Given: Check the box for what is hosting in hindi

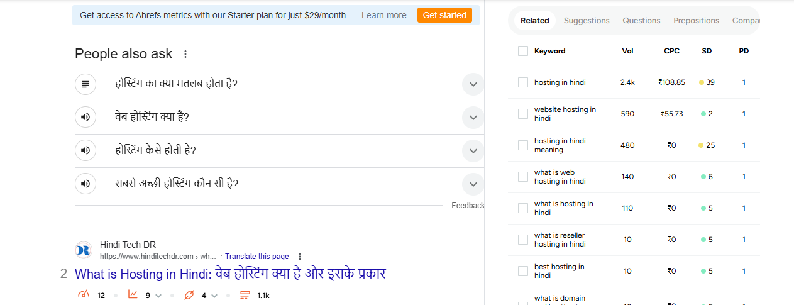Looking at the screenshot, I should click(523, 208).
